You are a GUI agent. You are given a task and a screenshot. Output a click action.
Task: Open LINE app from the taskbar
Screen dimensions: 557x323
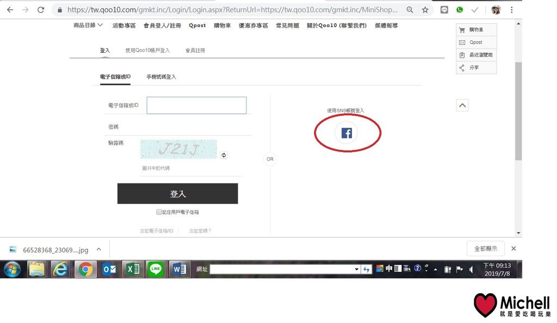pyautogui.click(x=156, y=269)
